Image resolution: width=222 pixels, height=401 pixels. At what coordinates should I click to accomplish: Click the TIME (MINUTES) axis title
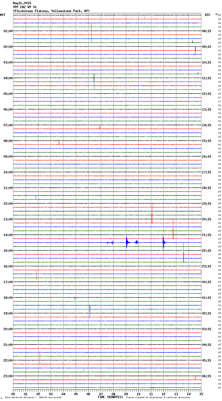pyautogui.click(x=110, y=397)
